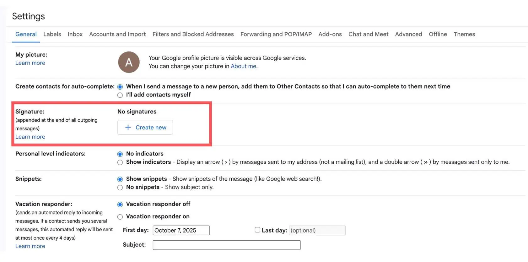The image size is (528, 262).
Task: Choose No snippets radio option
Action: click(120, 188)
